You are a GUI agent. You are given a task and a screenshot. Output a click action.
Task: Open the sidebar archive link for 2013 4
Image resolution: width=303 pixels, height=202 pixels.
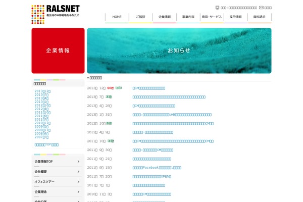[x=41, y=98]
